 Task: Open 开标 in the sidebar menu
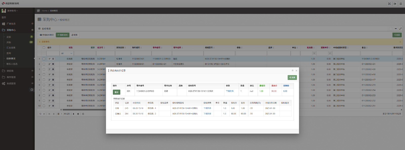coord(9,42)
